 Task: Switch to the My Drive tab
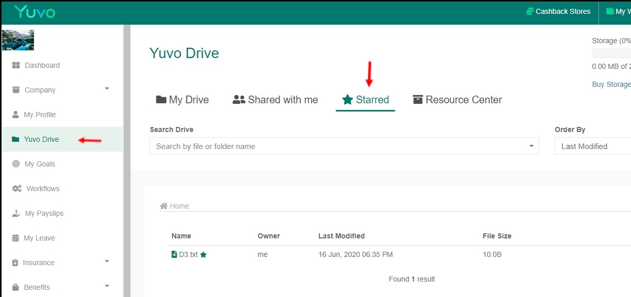coord(182,100)
